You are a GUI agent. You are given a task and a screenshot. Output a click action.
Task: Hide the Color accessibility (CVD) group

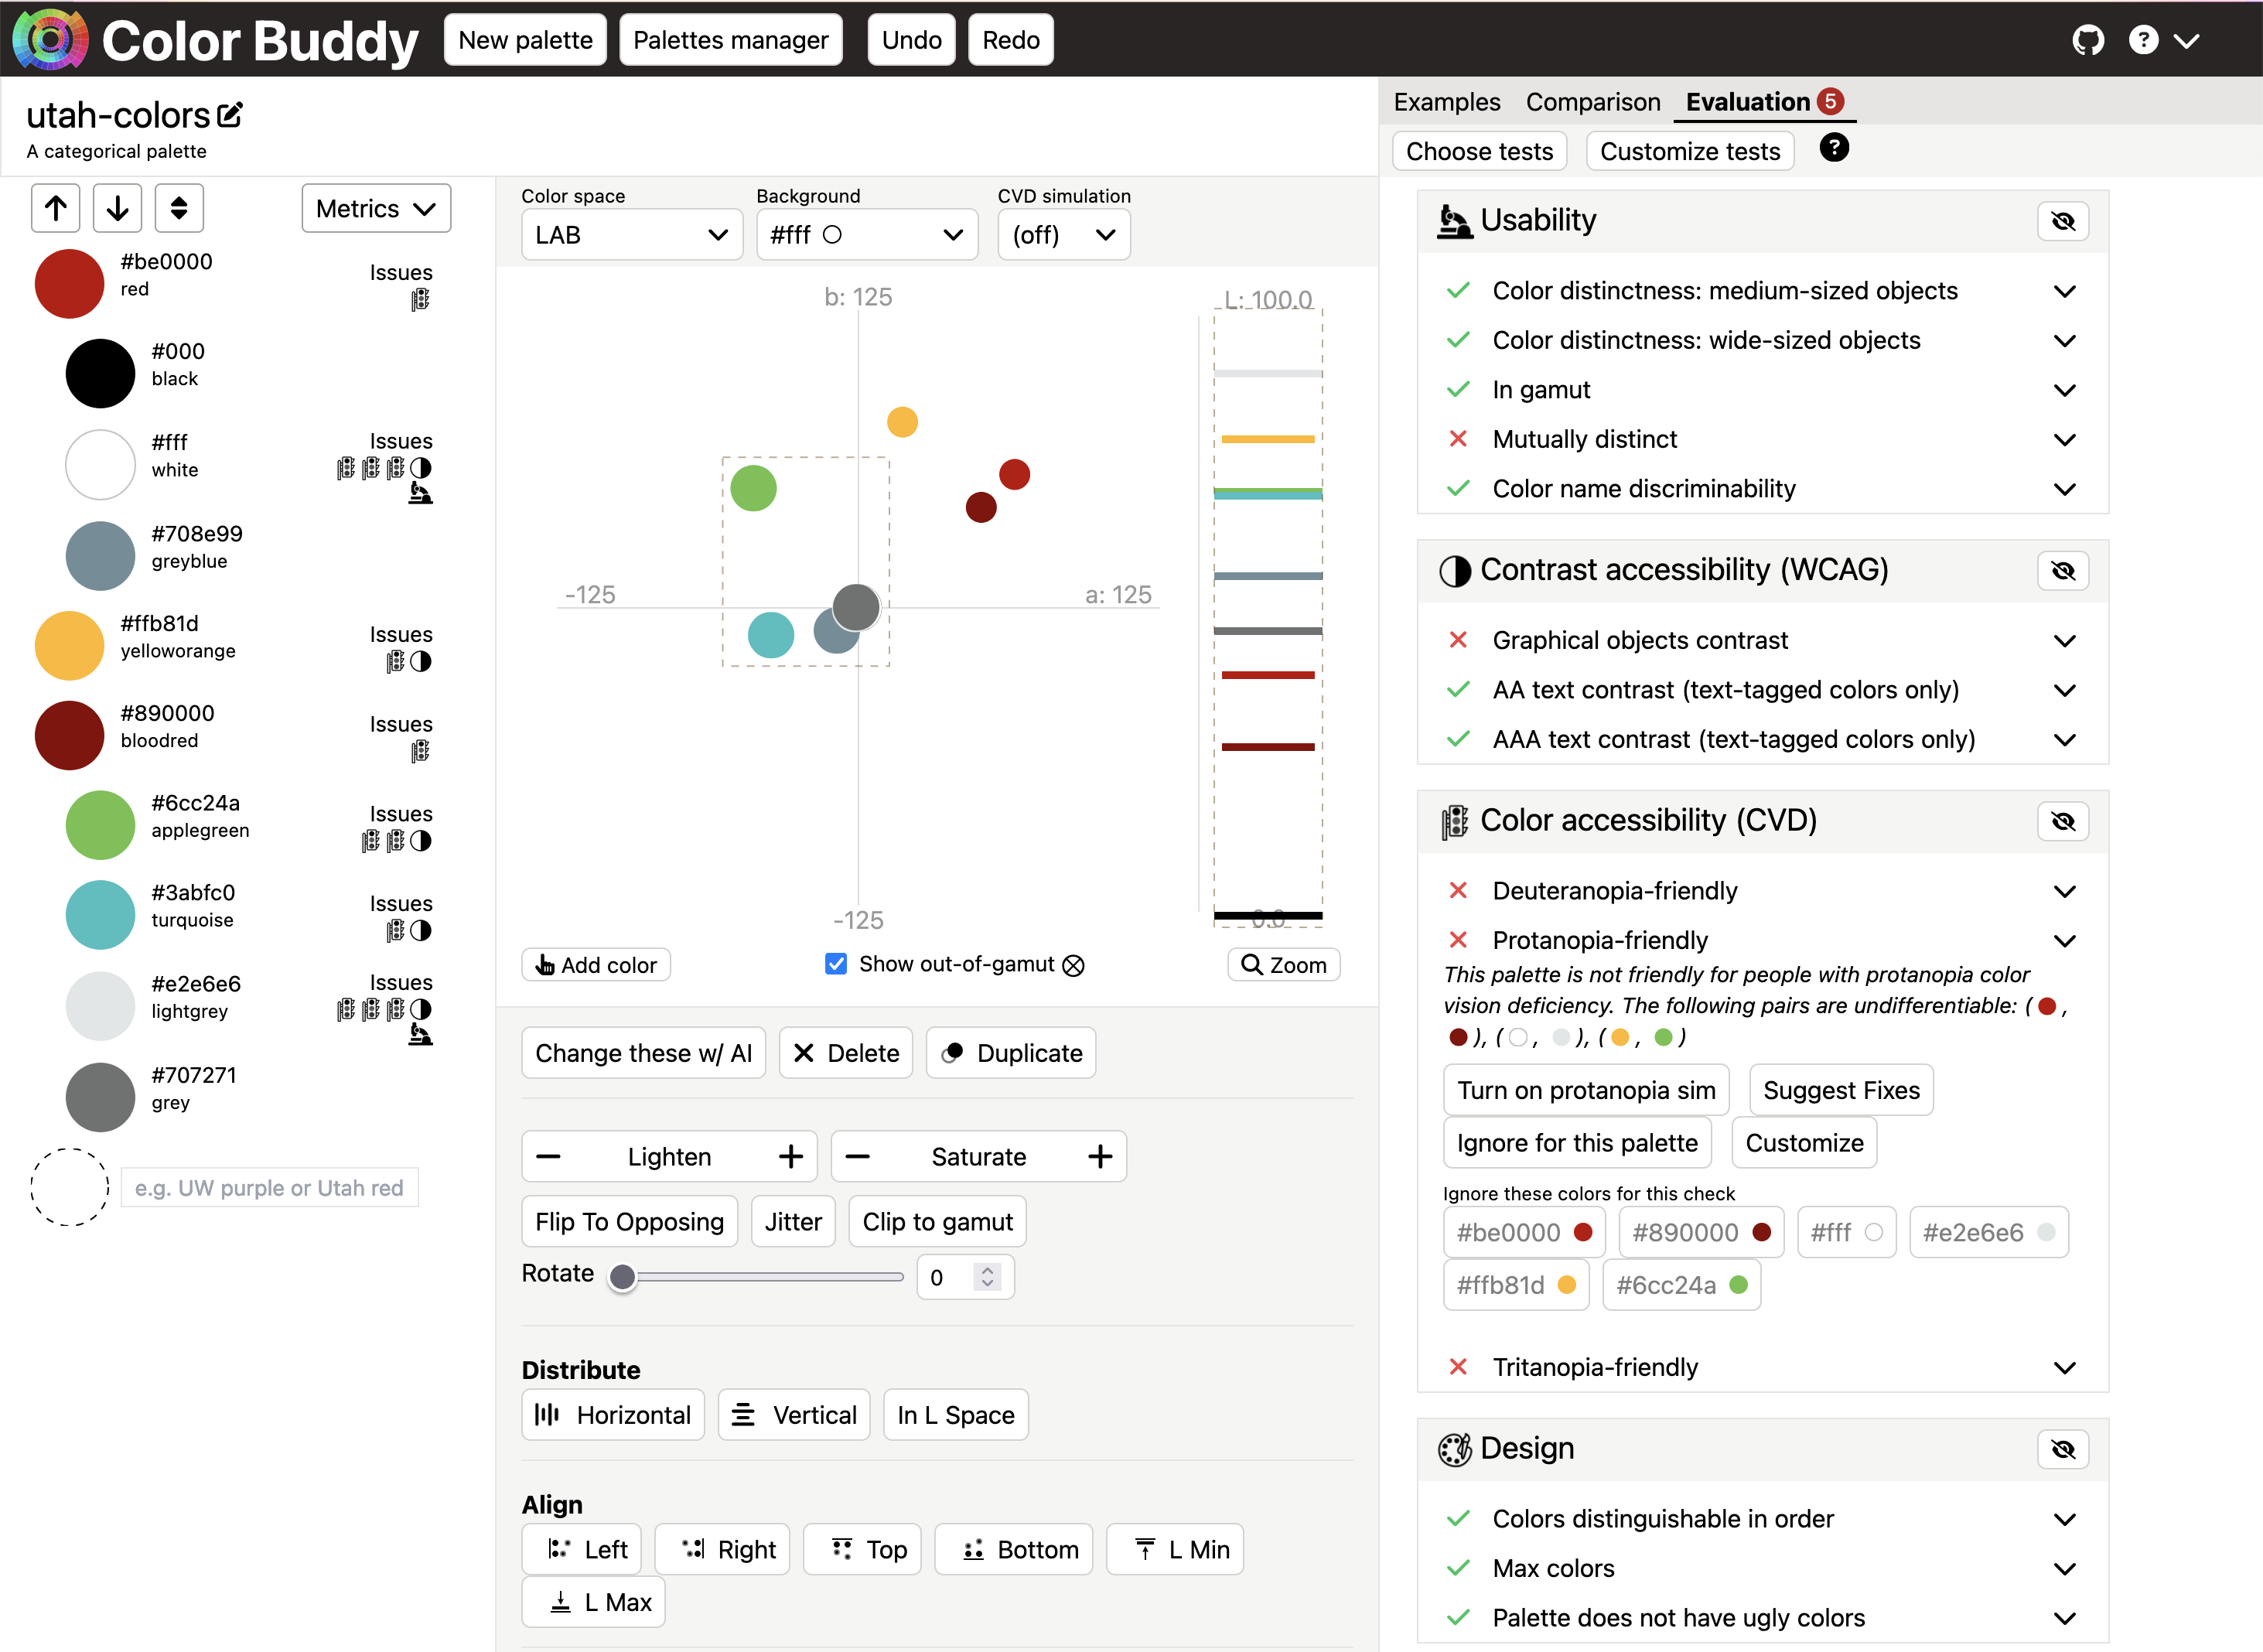2062,822
